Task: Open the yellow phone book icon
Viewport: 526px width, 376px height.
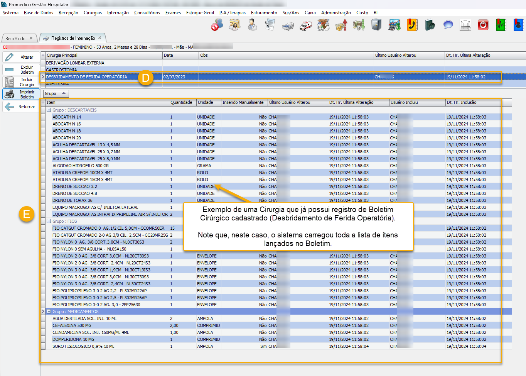Action: pos(412,25)
